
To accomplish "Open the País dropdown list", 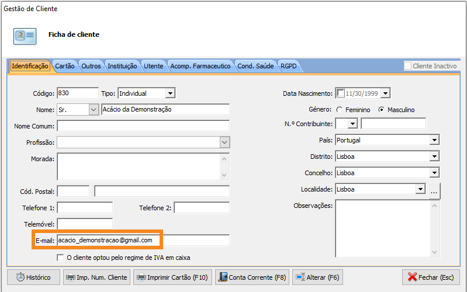I will 434,140.
